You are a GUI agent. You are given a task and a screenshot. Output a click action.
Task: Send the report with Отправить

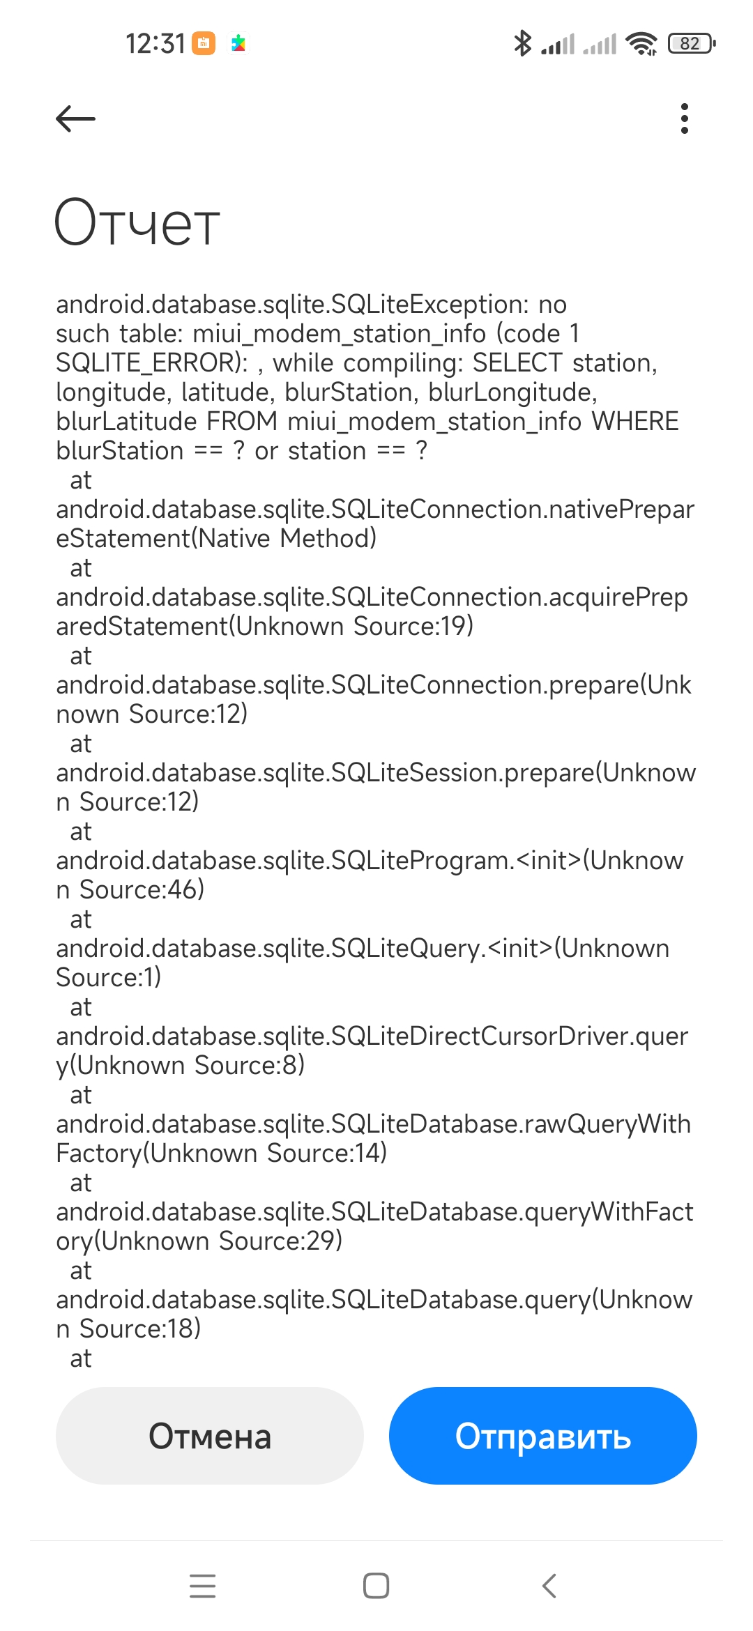click(543, 1436)
